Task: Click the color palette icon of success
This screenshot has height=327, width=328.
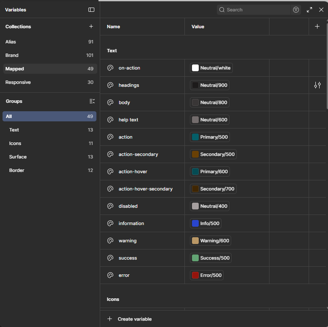Action: pyautogui.click(x=110, y=258)
